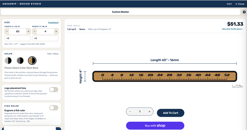Viewport: 247px width, 130px height.
Task: Close the design studio
Action: click(x=240, y=4)
